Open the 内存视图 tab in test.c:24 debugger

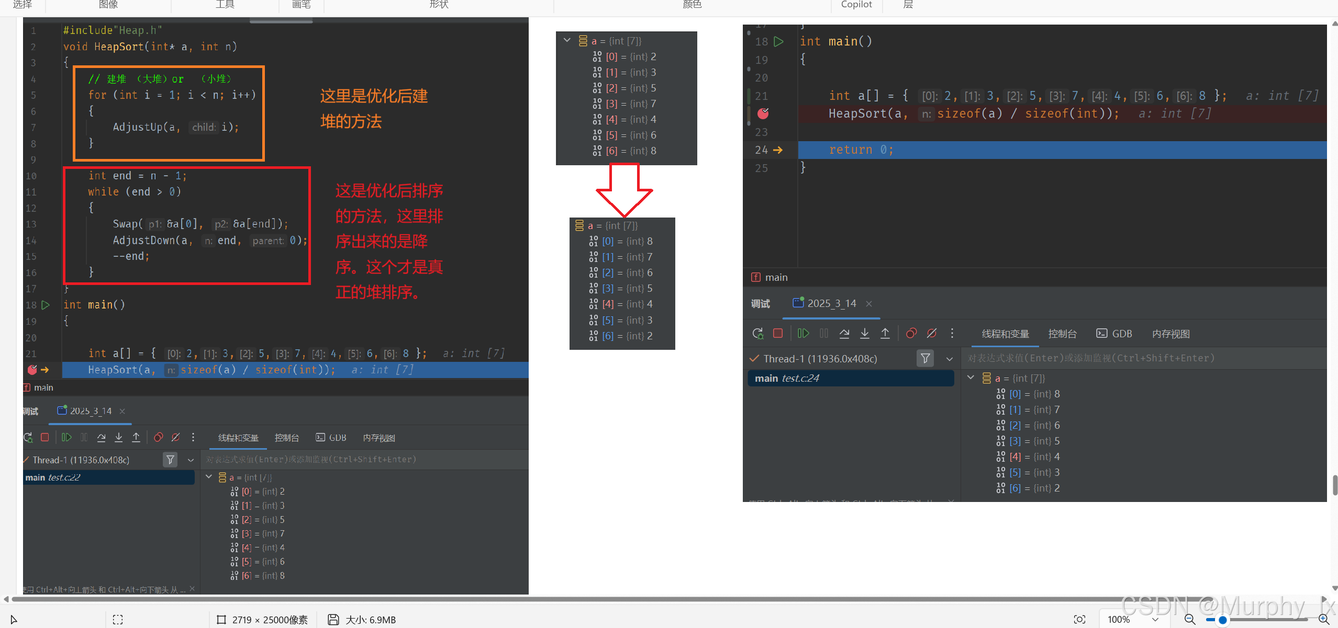[1170, 334]
